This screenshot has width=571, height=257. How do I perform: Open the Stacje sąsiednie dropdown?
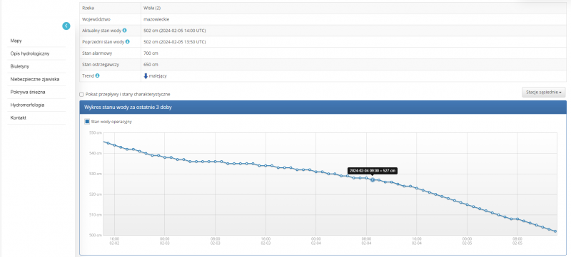click(544, 93)
